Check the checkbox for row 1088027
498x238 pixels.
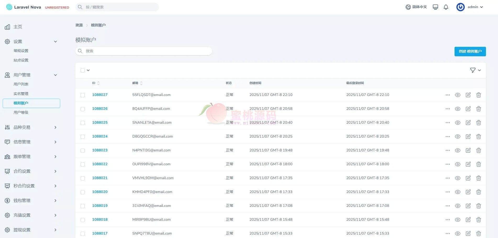[x=83, y=95]
